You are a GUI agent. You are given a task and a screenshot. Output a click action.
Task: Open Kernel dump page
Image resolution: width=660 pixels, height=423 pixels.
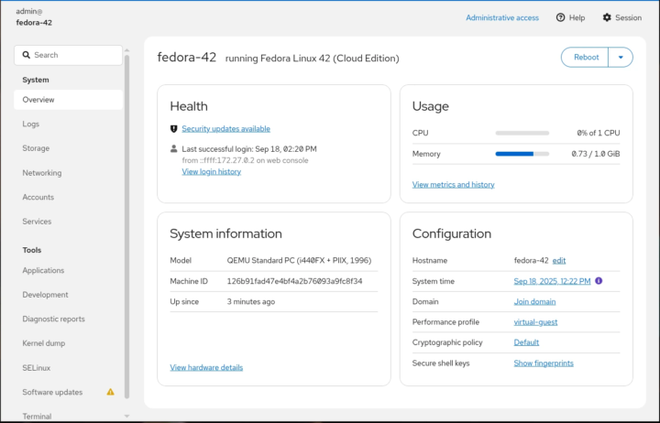(68, 343)
